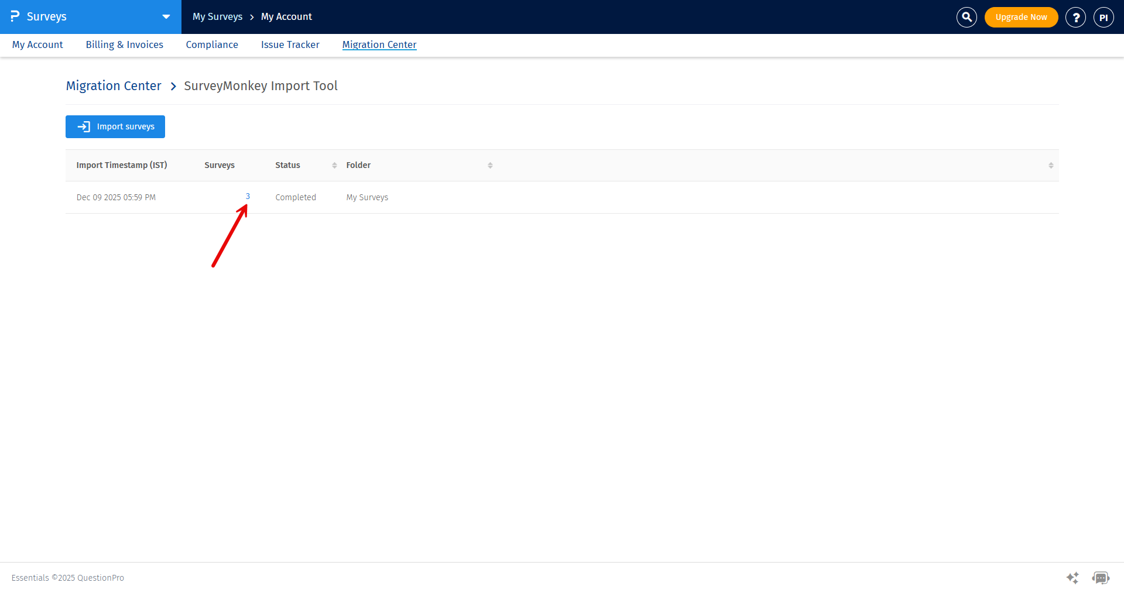Open the help question mark icon

click(1075, 17)
